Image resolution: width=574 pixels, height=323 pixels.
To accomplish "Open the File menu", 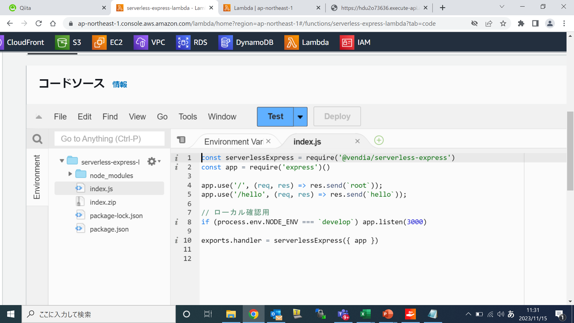I will point(60,117).
